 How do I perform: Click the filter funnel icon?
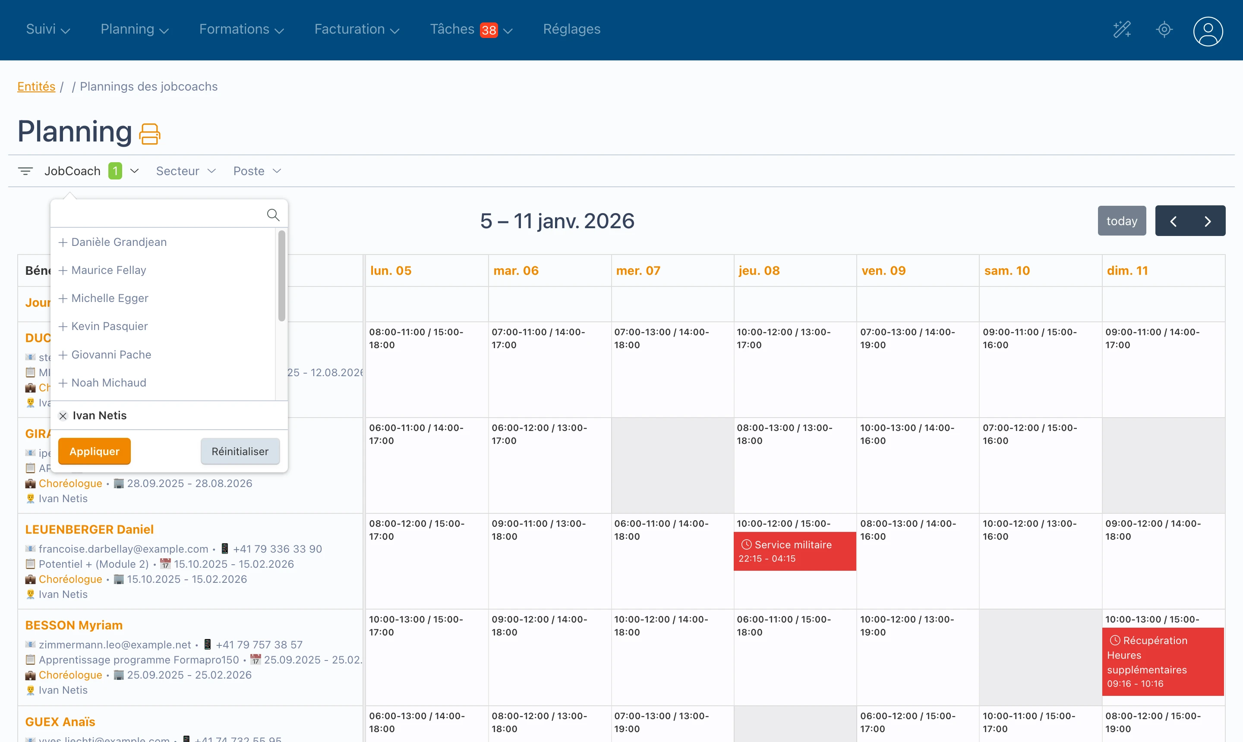pos(25,170)
